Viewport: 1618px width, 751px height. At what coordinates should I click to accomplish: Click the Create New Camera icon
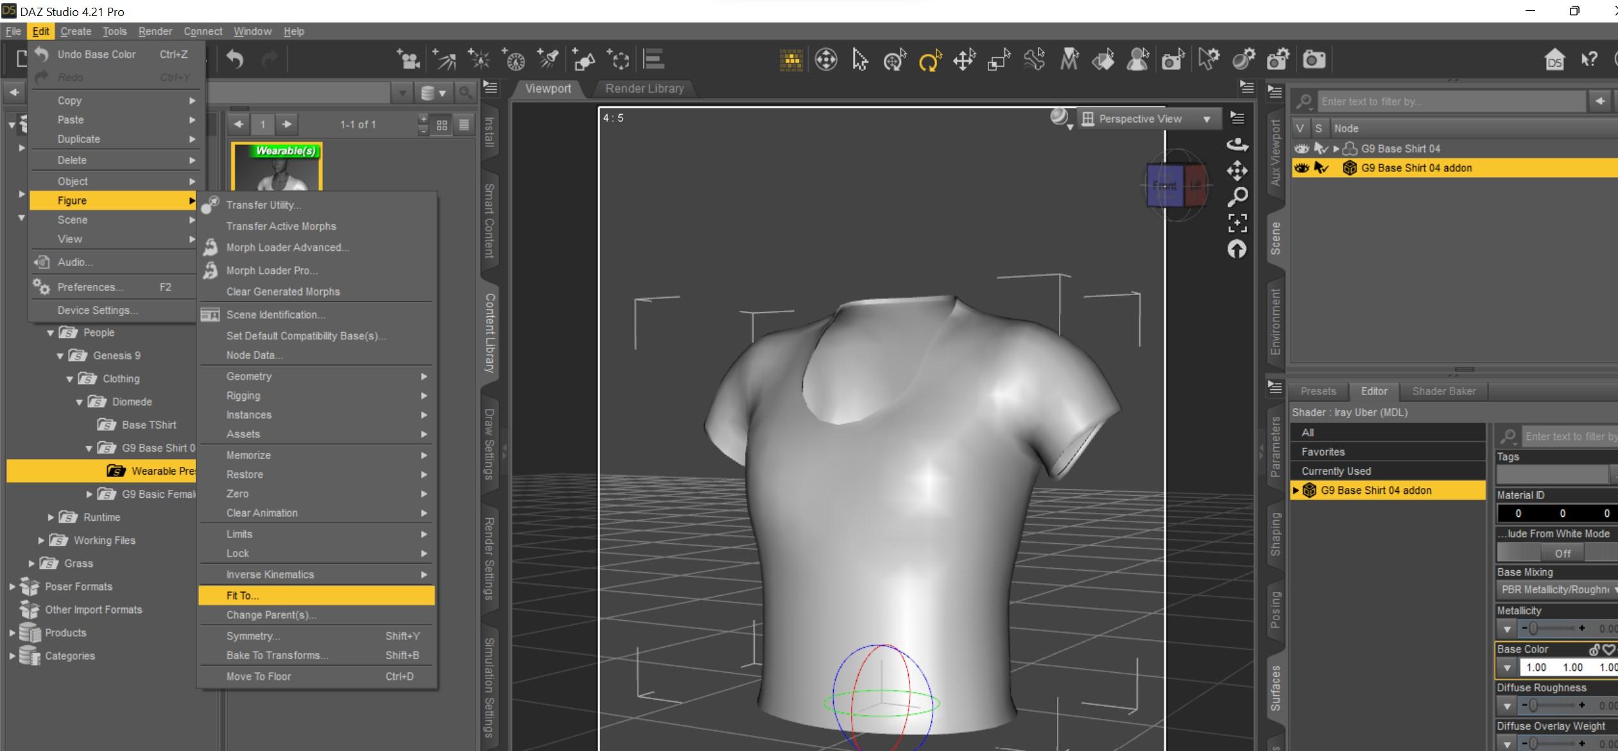(408, 60)
